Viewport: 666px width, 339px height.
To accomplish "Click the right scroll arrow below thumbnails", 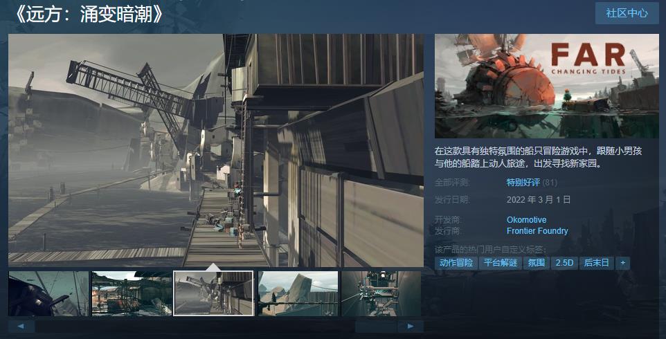I will pos(411,326).
